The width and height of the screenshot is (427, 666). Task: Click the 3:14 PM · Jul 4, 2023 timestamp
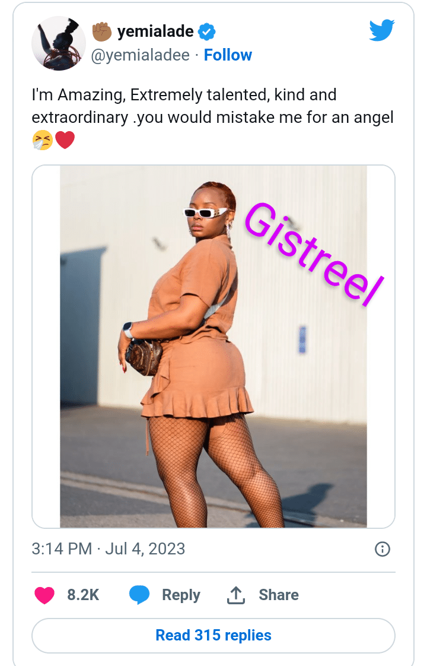click(x=109, y=549)
